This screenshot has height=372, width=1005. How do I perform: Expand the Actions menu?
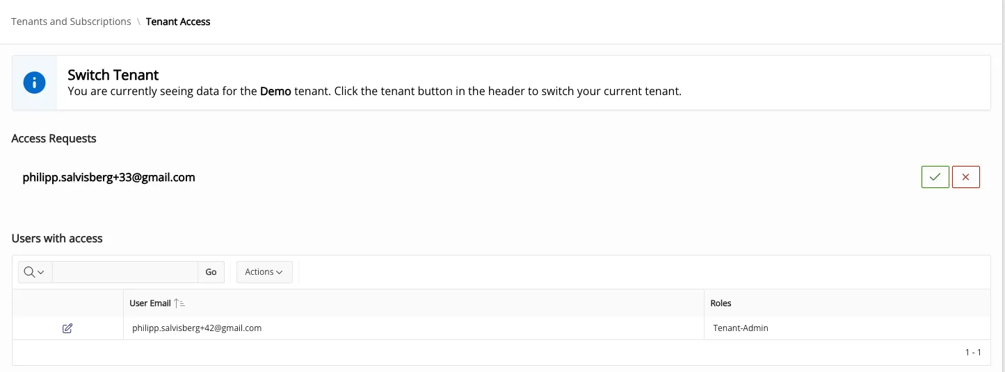click(x=264, y=272)
